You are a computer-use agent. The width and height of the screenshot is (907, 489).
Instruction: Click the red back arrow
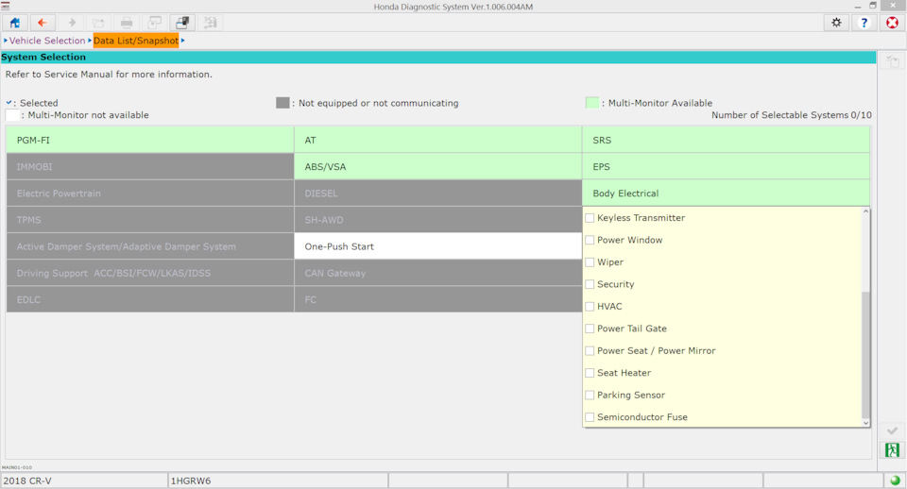click(43, 23)
